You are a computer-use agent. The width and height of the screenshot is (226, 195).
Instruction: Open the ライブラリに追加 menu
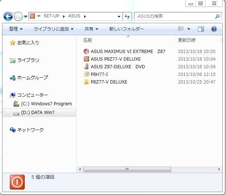(x=53, y=29)
